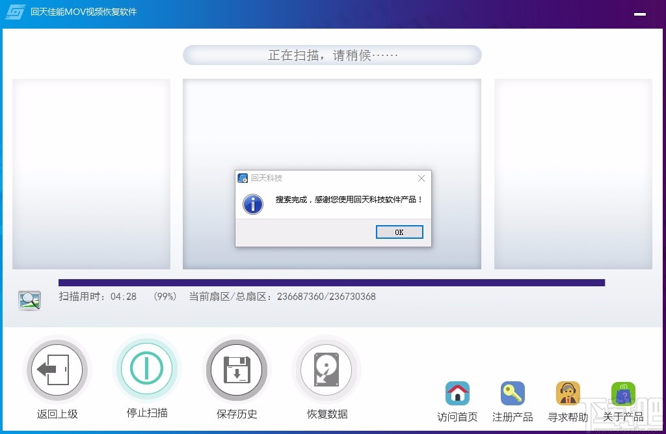Screen dimensions: 666x434
Task: Click the info icon inside the dialog
Action: [x=253, y=204]
